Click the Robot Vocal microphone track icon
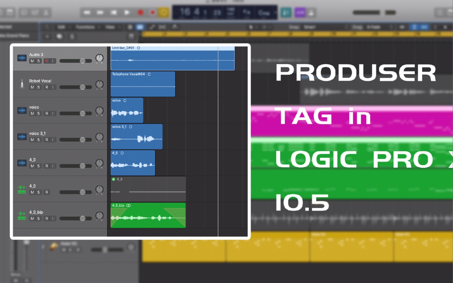This screenshot has width=453, height=283. click(x=22, y=84)
